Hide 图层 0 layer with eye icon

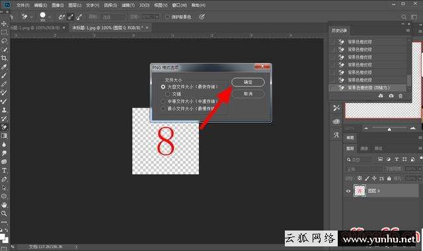(x=348, y=191)
